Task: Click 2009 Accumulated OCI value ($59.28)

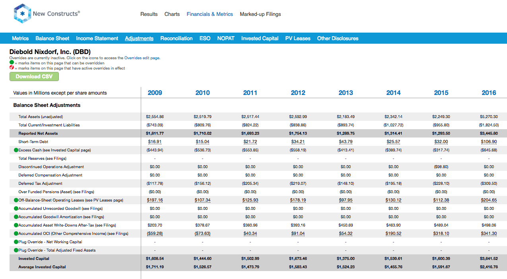Action: click(155, 234)
